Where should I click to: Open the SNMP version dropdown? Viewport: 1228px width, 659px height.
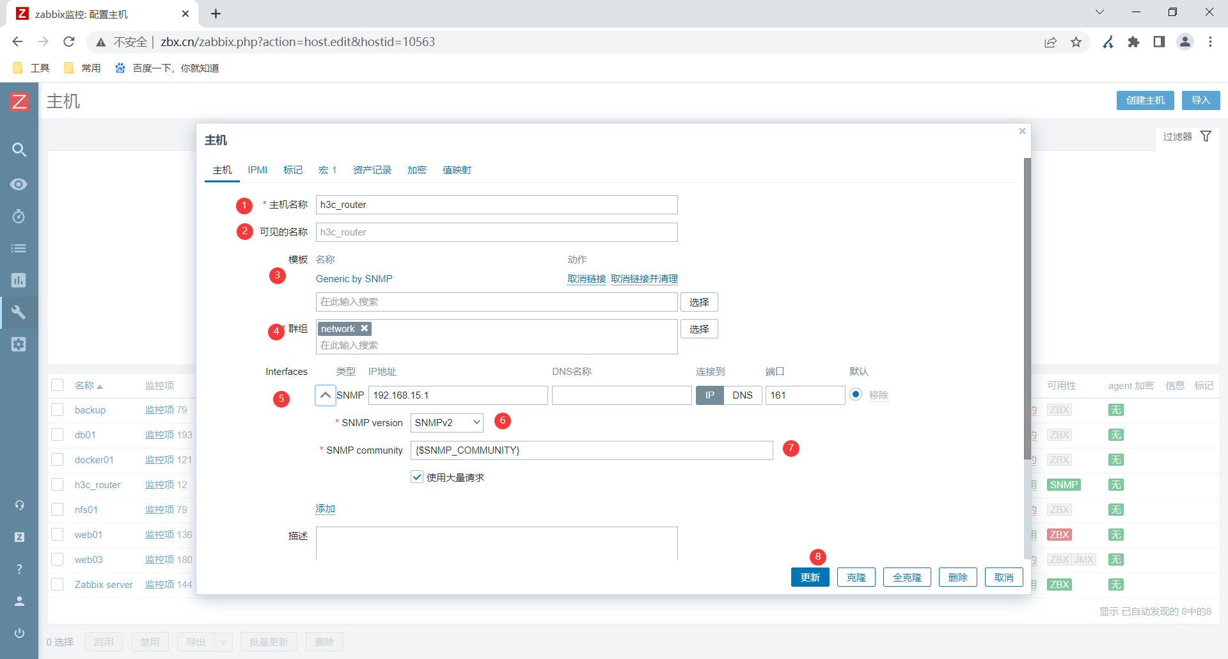pyautogui.click(x=447, y=423)
